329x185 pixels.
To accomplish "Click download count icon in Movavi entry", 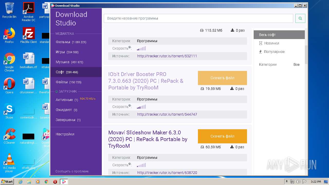I will 232,147.
